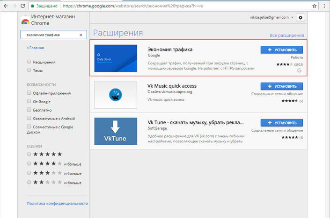Select the five-star rating filter
Image resolution: width=330 pixels, height=218 pixels.
pos(29,154)
